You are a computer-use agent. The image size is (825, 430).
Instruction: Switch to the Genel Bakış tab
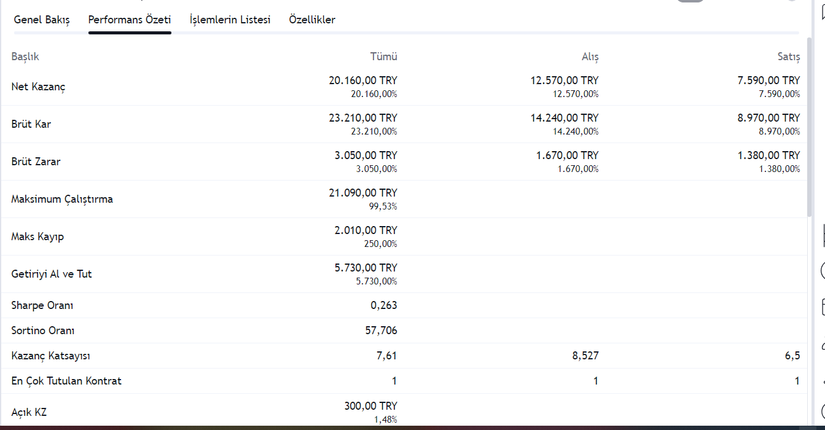pos(42,20)
